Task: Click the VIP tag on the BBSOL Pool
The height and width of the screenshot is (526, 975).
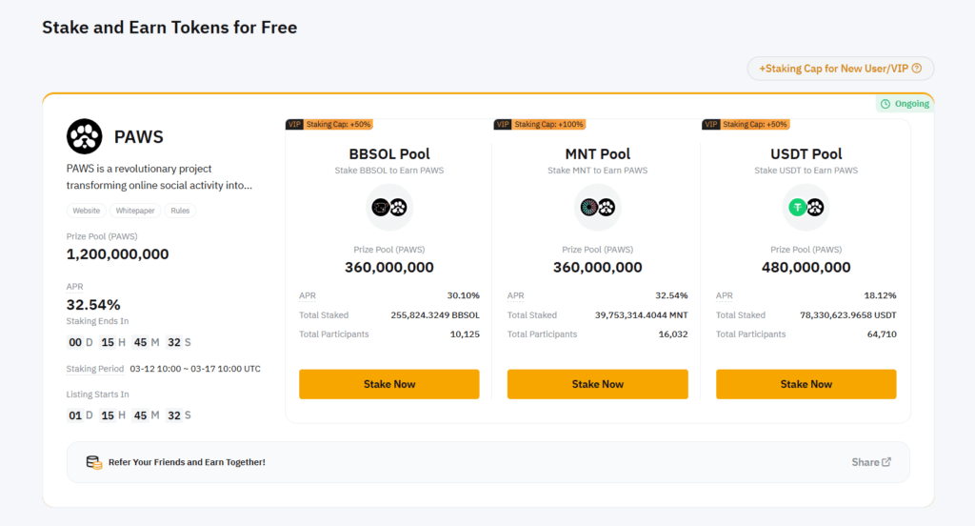Action: (x=294, y=125)
